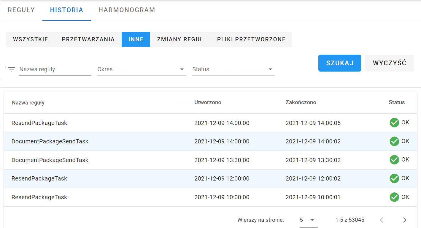
Task: Click finish time 2021-12-09 12:00:02
Action: pyautogui.click(x=313, y=178)
